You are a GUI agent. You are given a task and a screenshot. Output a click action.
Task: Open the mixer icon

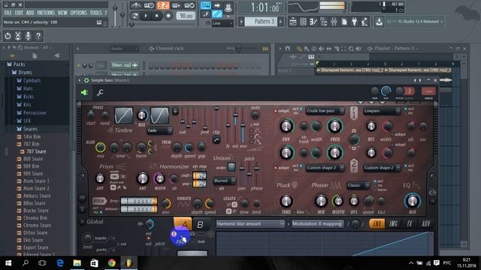[x=334, y=22]
